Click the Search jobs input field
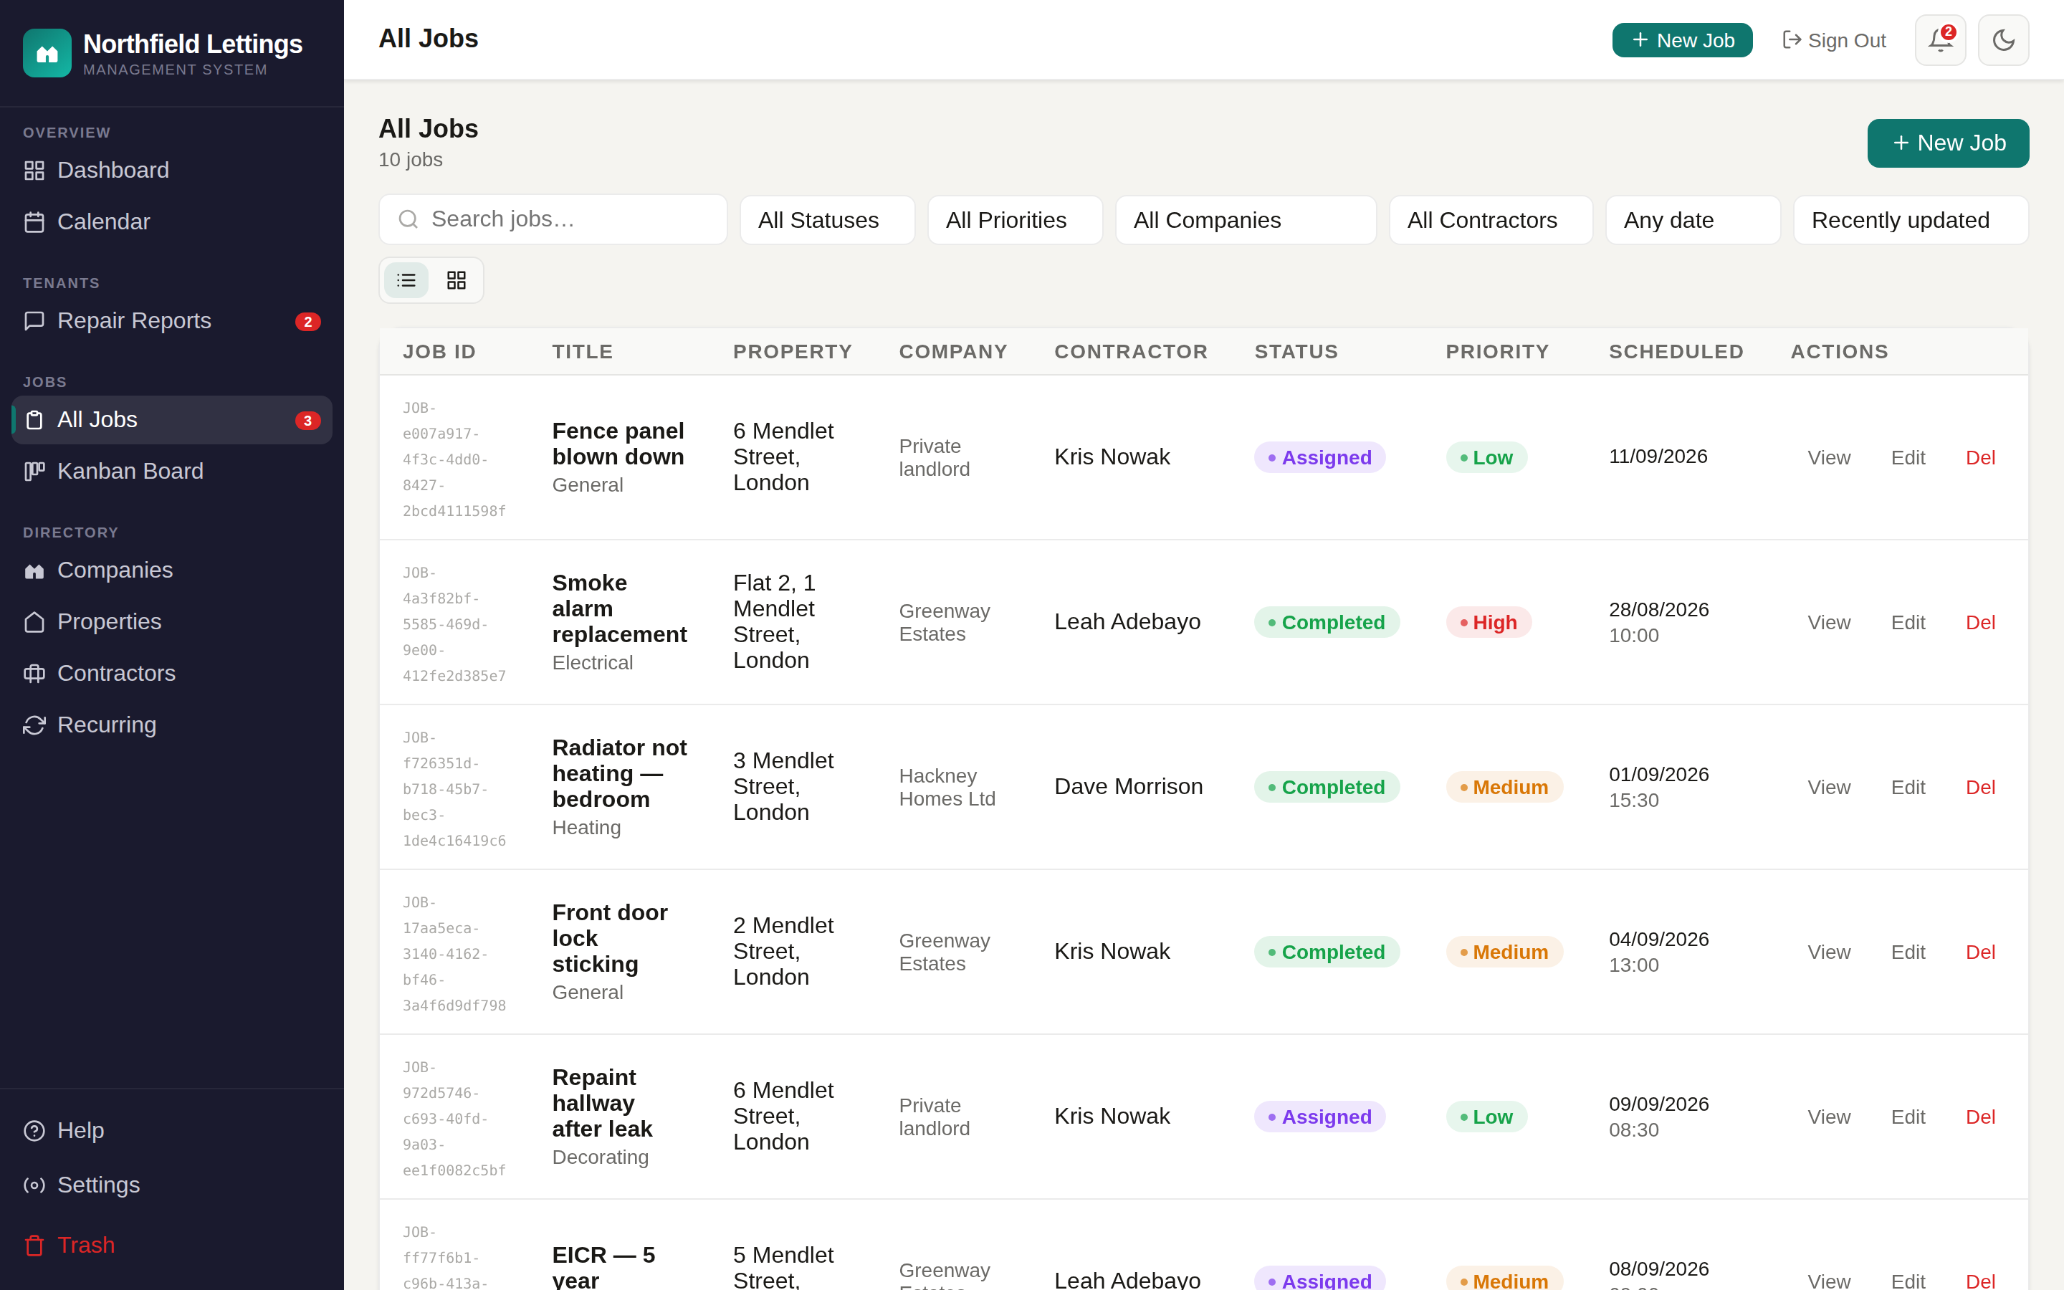2064x1290 pixels. (553, 219)
